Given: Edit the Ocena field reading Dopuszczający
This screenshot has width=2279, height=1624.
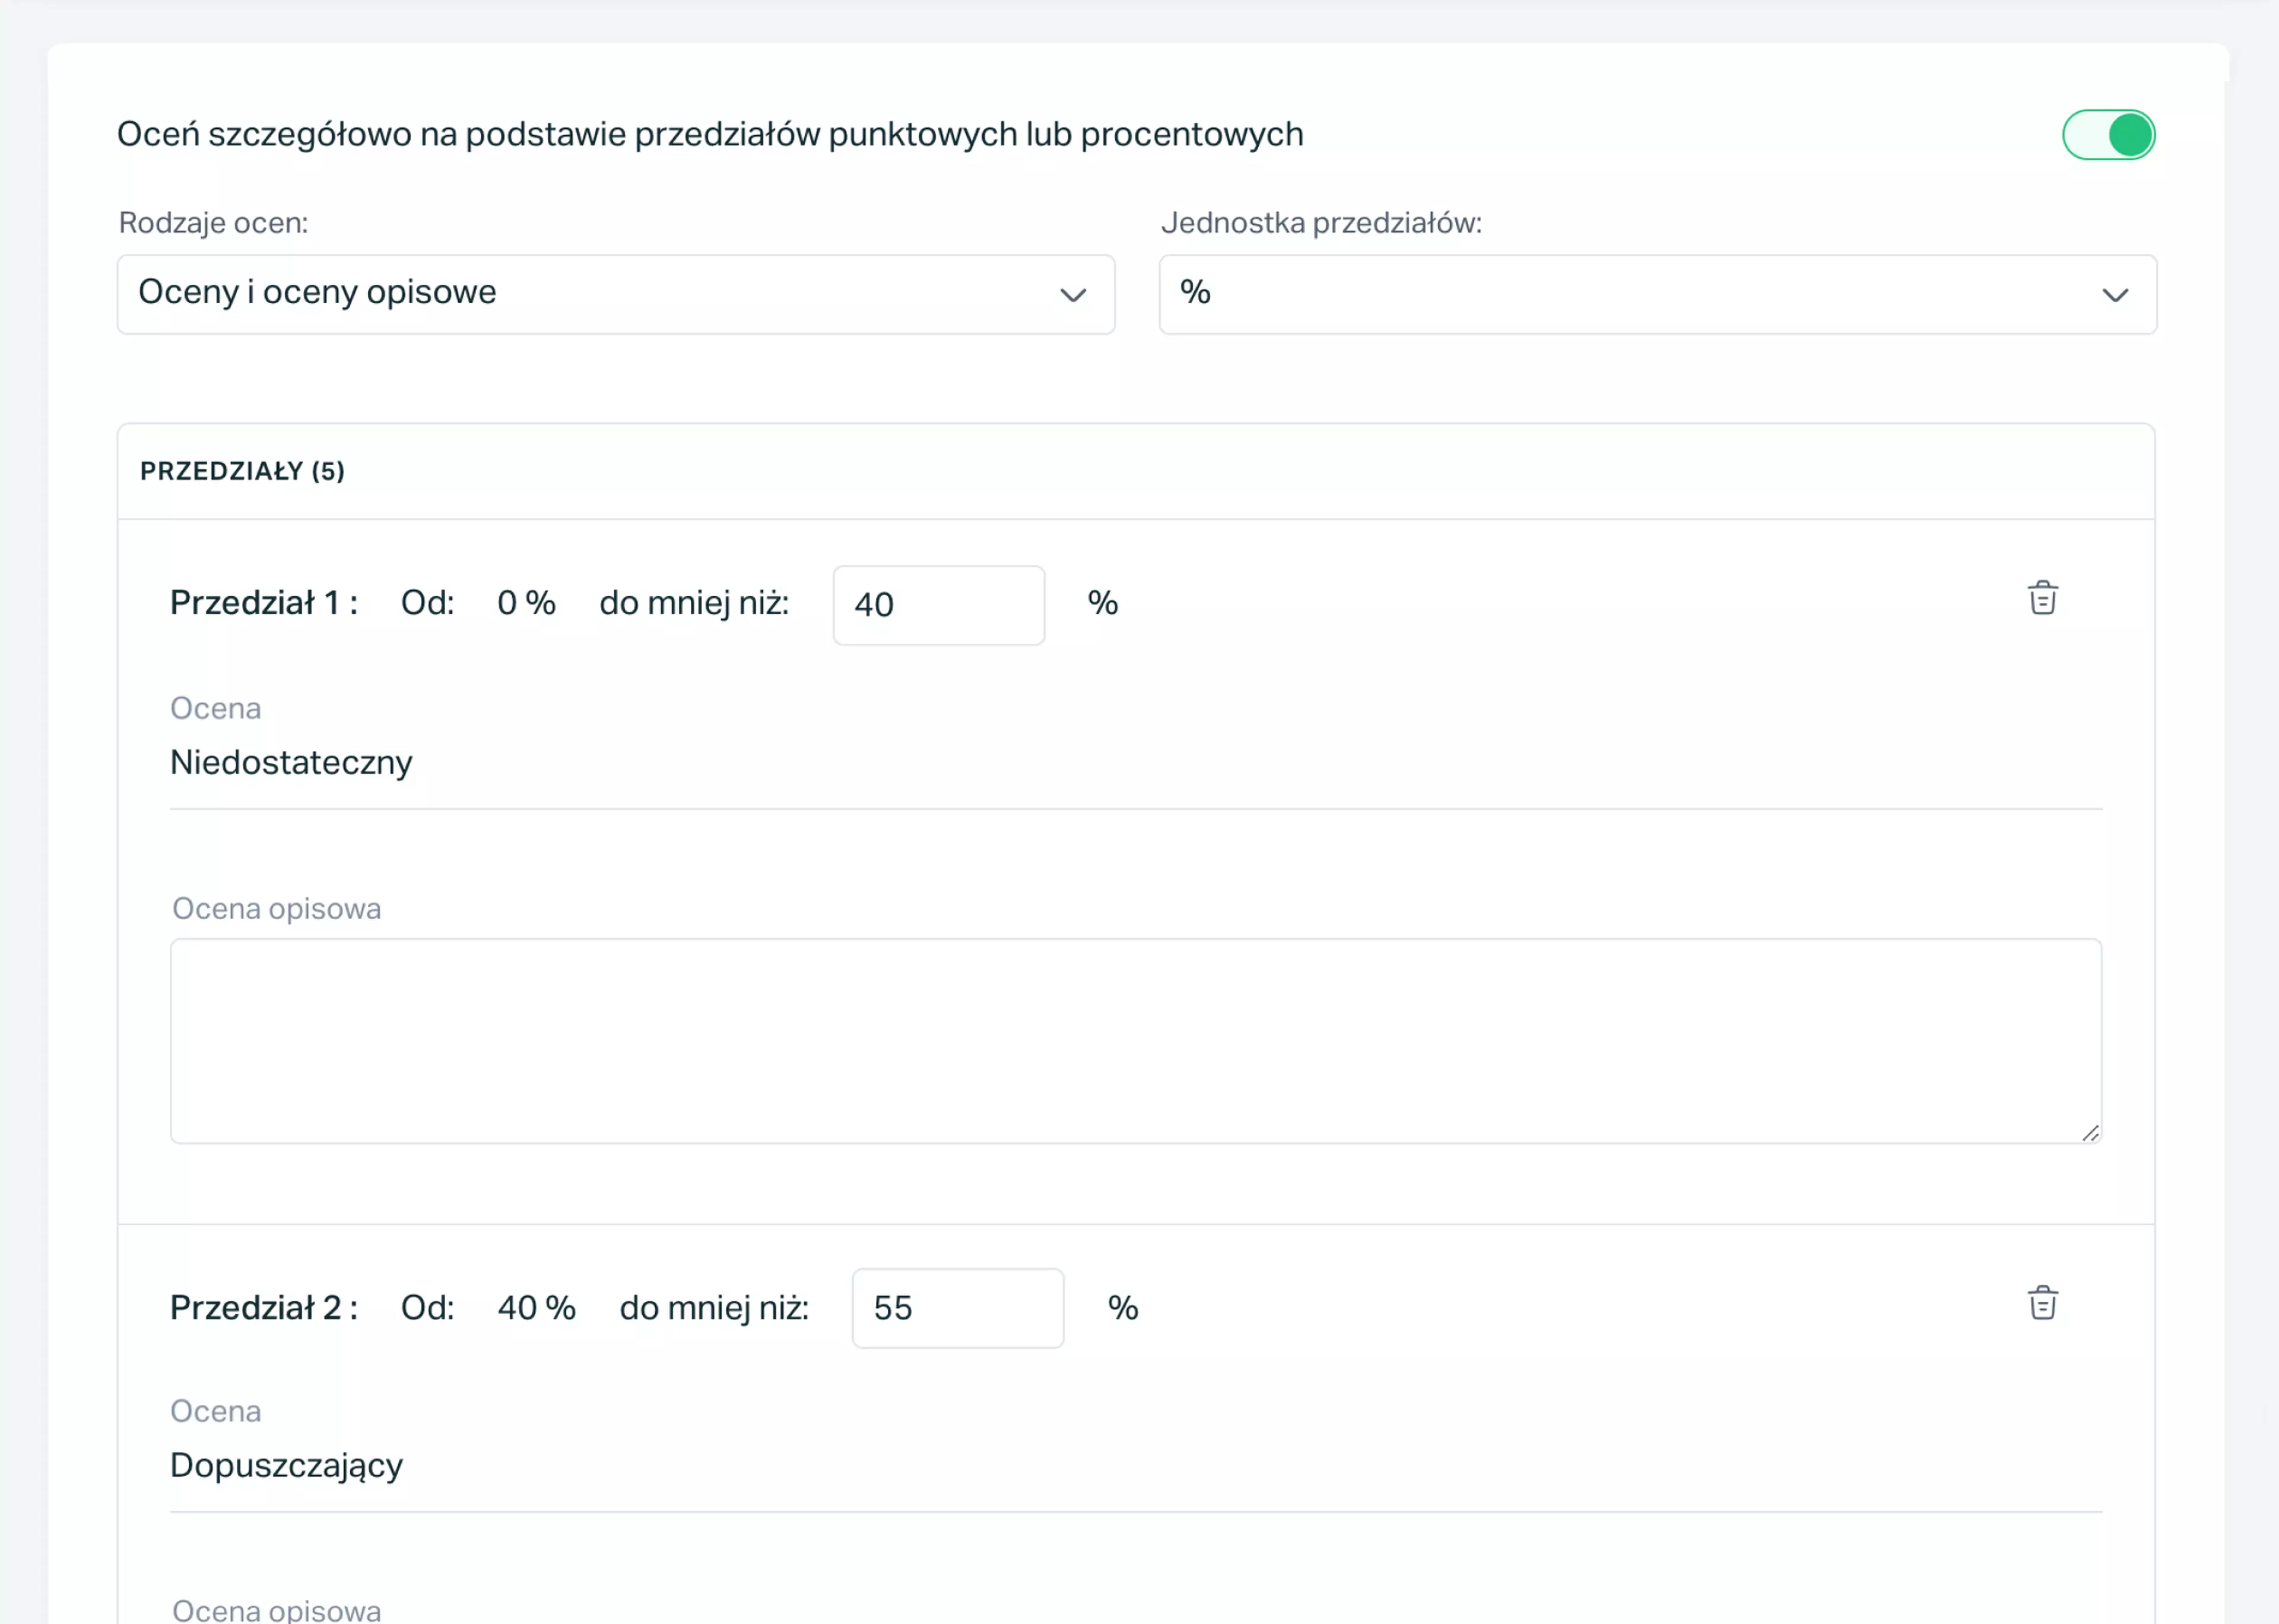Looking at the screenshot, I should pos(1136,1466).
